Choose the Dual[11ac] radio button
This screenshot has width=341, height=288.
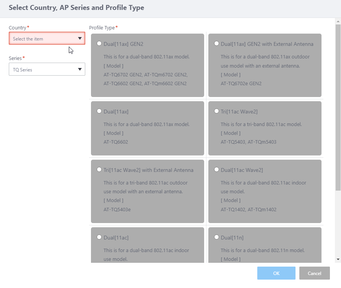pos(99,237)
